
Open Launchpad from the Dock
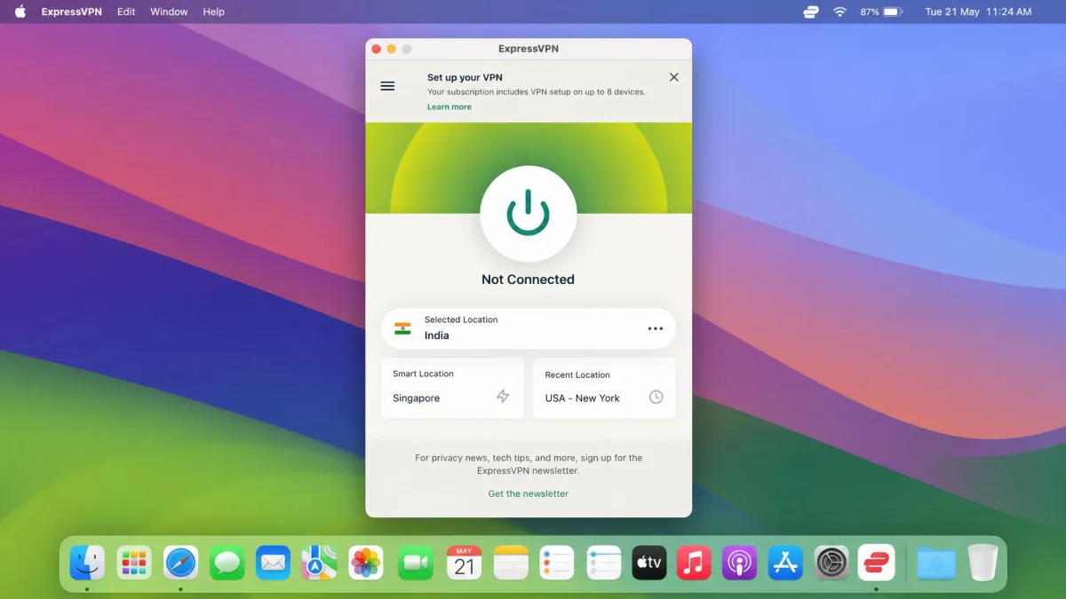point(134,563)
